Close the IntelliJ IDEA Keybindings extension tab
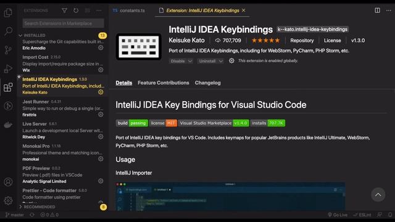 coord(244,10)
